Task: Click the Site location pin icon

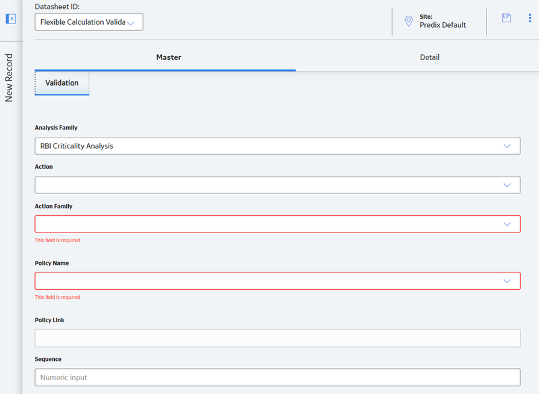Action: 408,21
